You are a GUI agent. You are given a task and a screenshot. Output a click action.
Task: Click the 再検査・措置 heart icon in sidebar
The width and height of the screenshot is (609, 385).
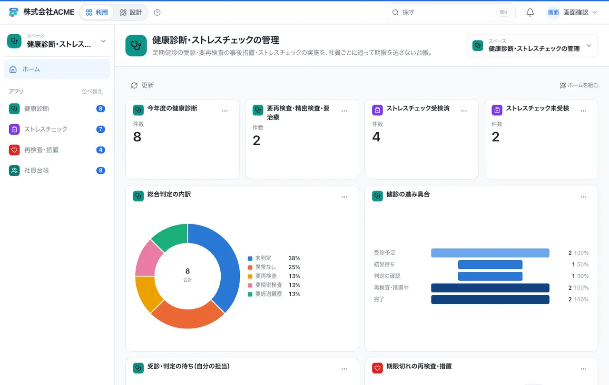(x=14, y=150)
